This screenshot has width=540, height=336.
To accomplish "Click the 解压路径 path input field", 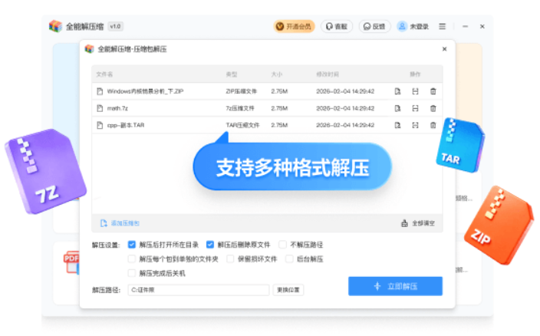I will (x=199, y=290).
